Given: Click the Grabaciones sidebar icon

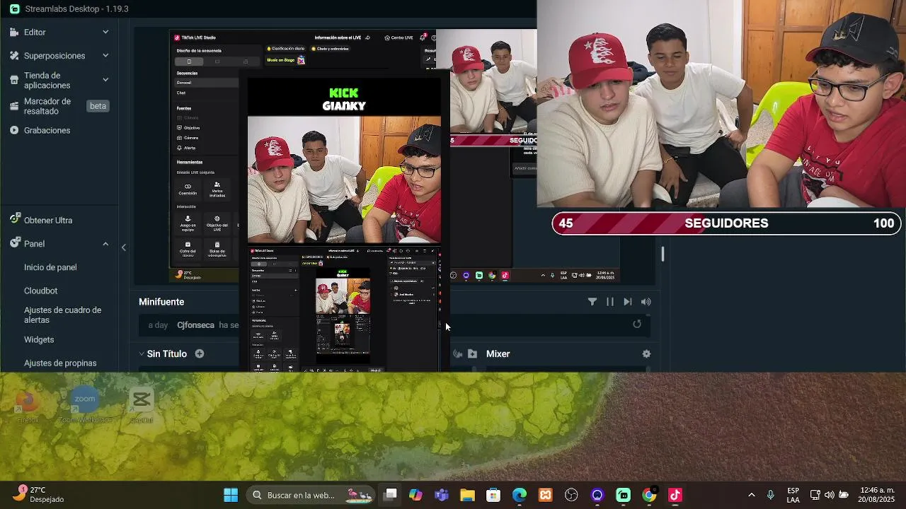Looking at the screenshot, I should [x=14, y=130].
